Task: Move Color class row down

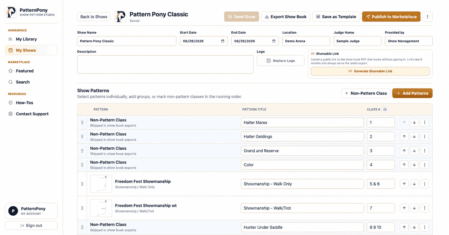Action: pyautogui.click(x=414, y=165)
